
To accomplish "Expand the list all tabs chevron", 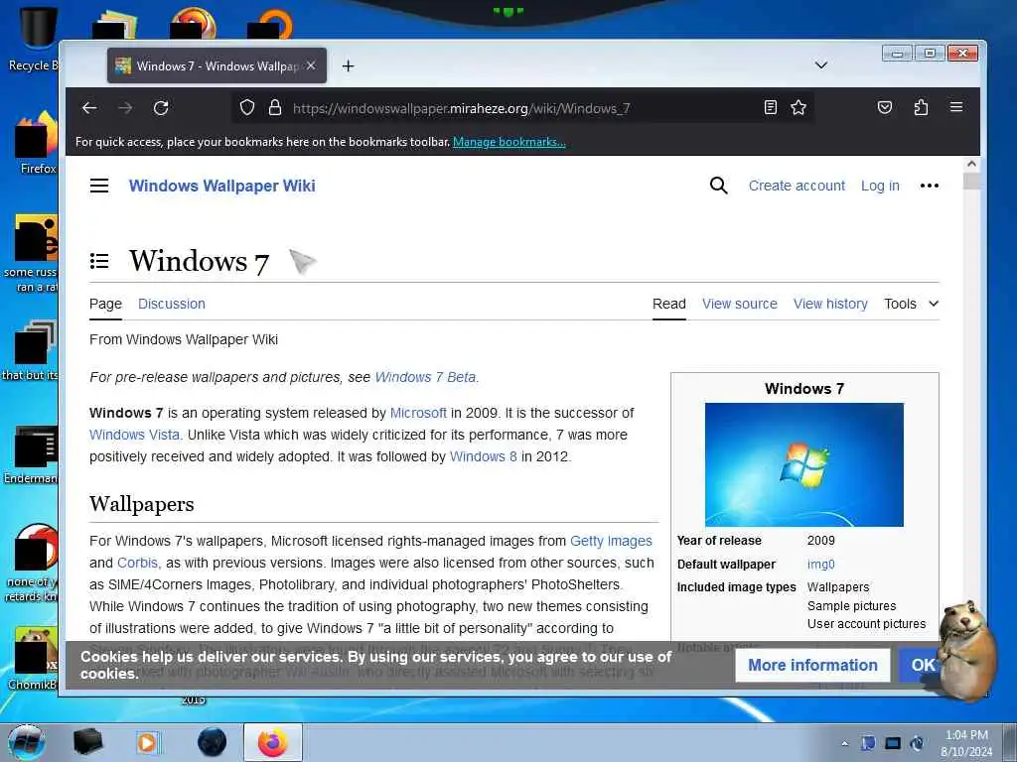I will click(821, 65).
